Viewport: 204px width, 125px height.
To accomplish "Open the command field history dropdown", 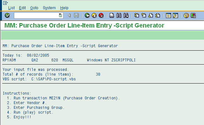I will (60, 16).
